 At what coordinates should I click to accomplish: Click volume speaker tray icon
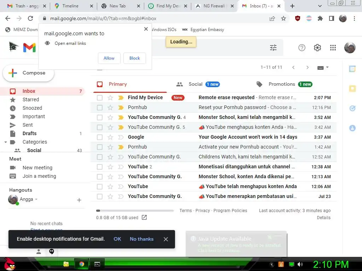[x=300, y=264]
